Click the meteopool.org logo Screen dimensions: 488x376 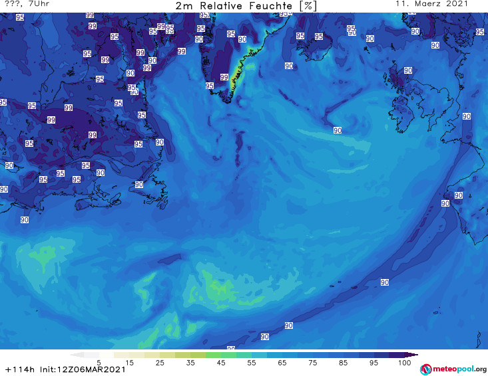(453, 369)
